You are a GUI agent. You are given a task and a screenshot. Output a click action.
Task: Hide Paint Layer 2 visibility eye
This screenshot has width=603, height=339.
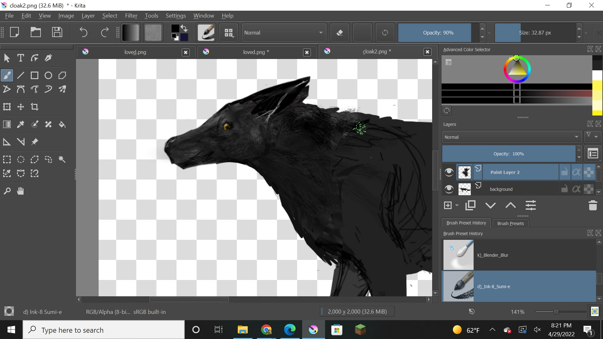(449, 172)
